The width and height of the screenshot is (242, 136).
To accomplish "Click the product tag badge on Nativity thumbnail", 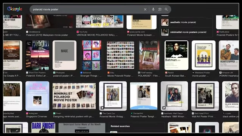I will [102, 108].
